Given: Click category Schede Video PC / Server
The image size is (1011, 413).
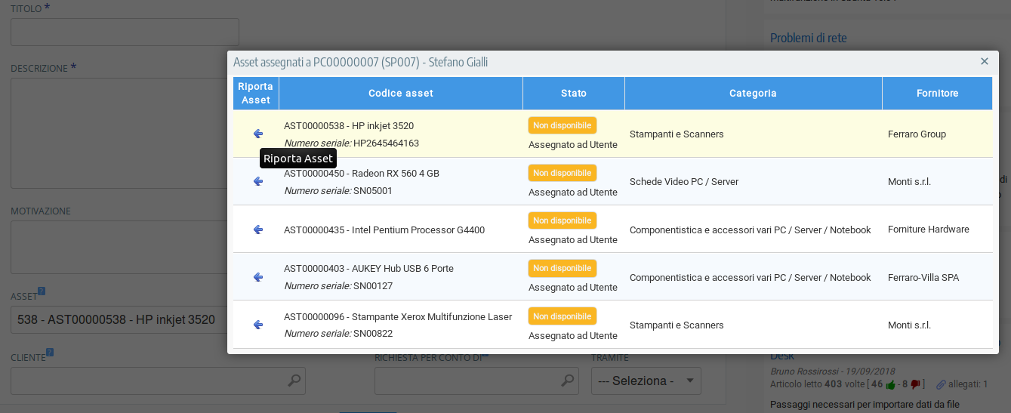Looking at the screenshot, I should click(684, 182).
